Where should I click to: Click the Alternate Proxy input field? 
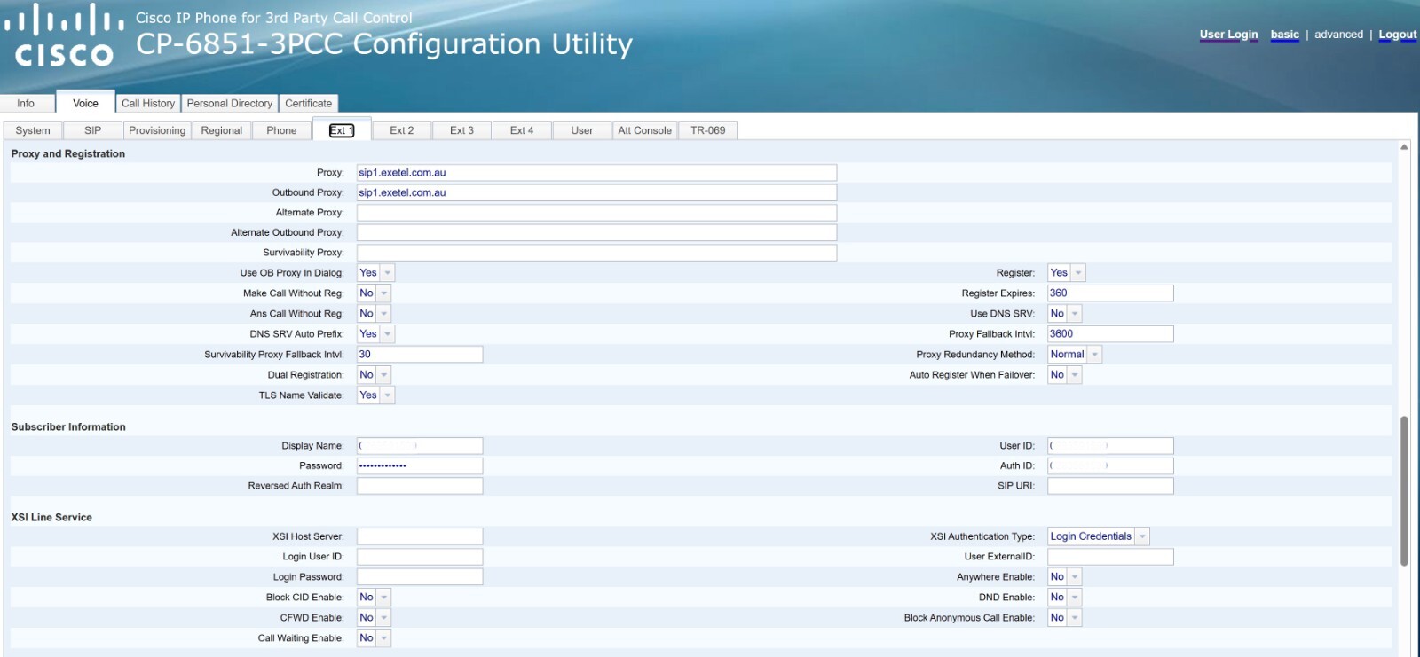coord(596,213)
